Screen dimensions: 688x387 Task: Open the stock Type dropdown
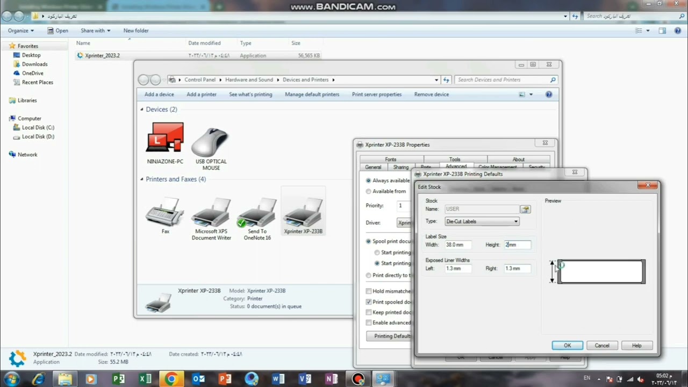[x=482, y=221]
